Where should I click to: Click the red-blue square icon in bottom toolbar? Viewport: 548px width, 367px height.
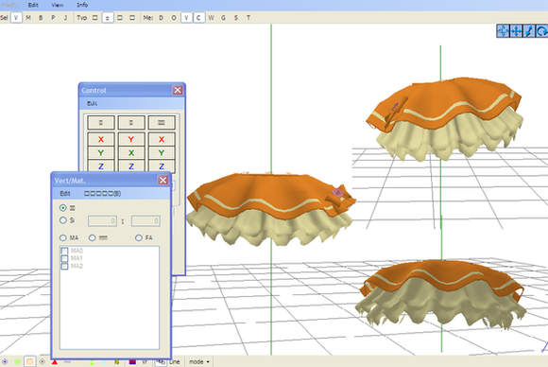[x=132, y=361]
